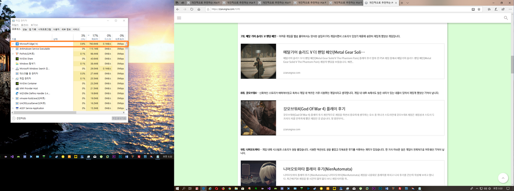Go back in Edge browser
This screenshot has width=514, height=191.
(178, 9)
